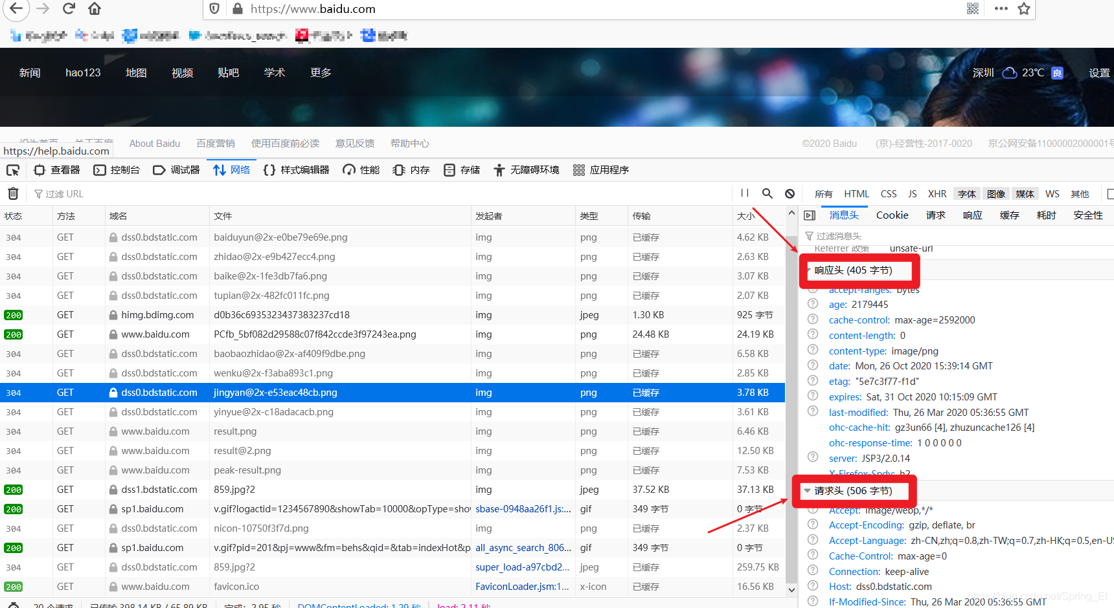Clear network log with trash icon
The image size is (1114, 608).
click(x=13, y=193)
